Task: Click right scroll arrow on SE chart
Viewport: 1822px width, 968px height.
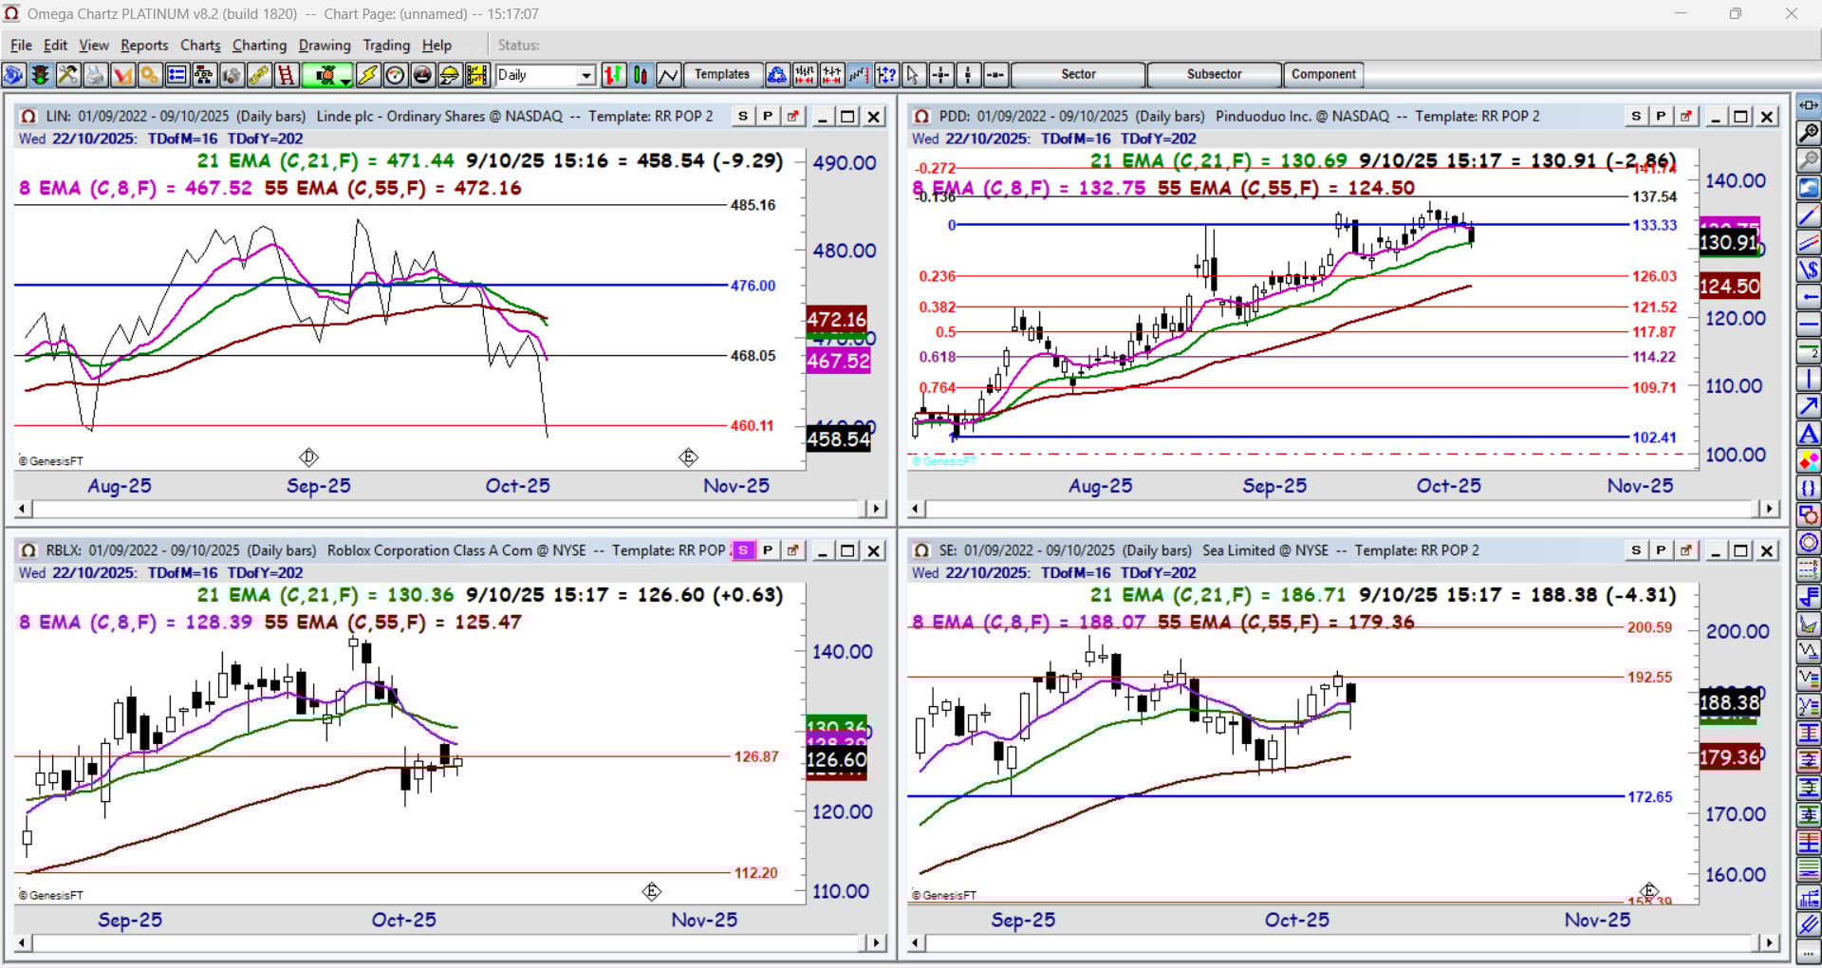Action: [1769, 942]
